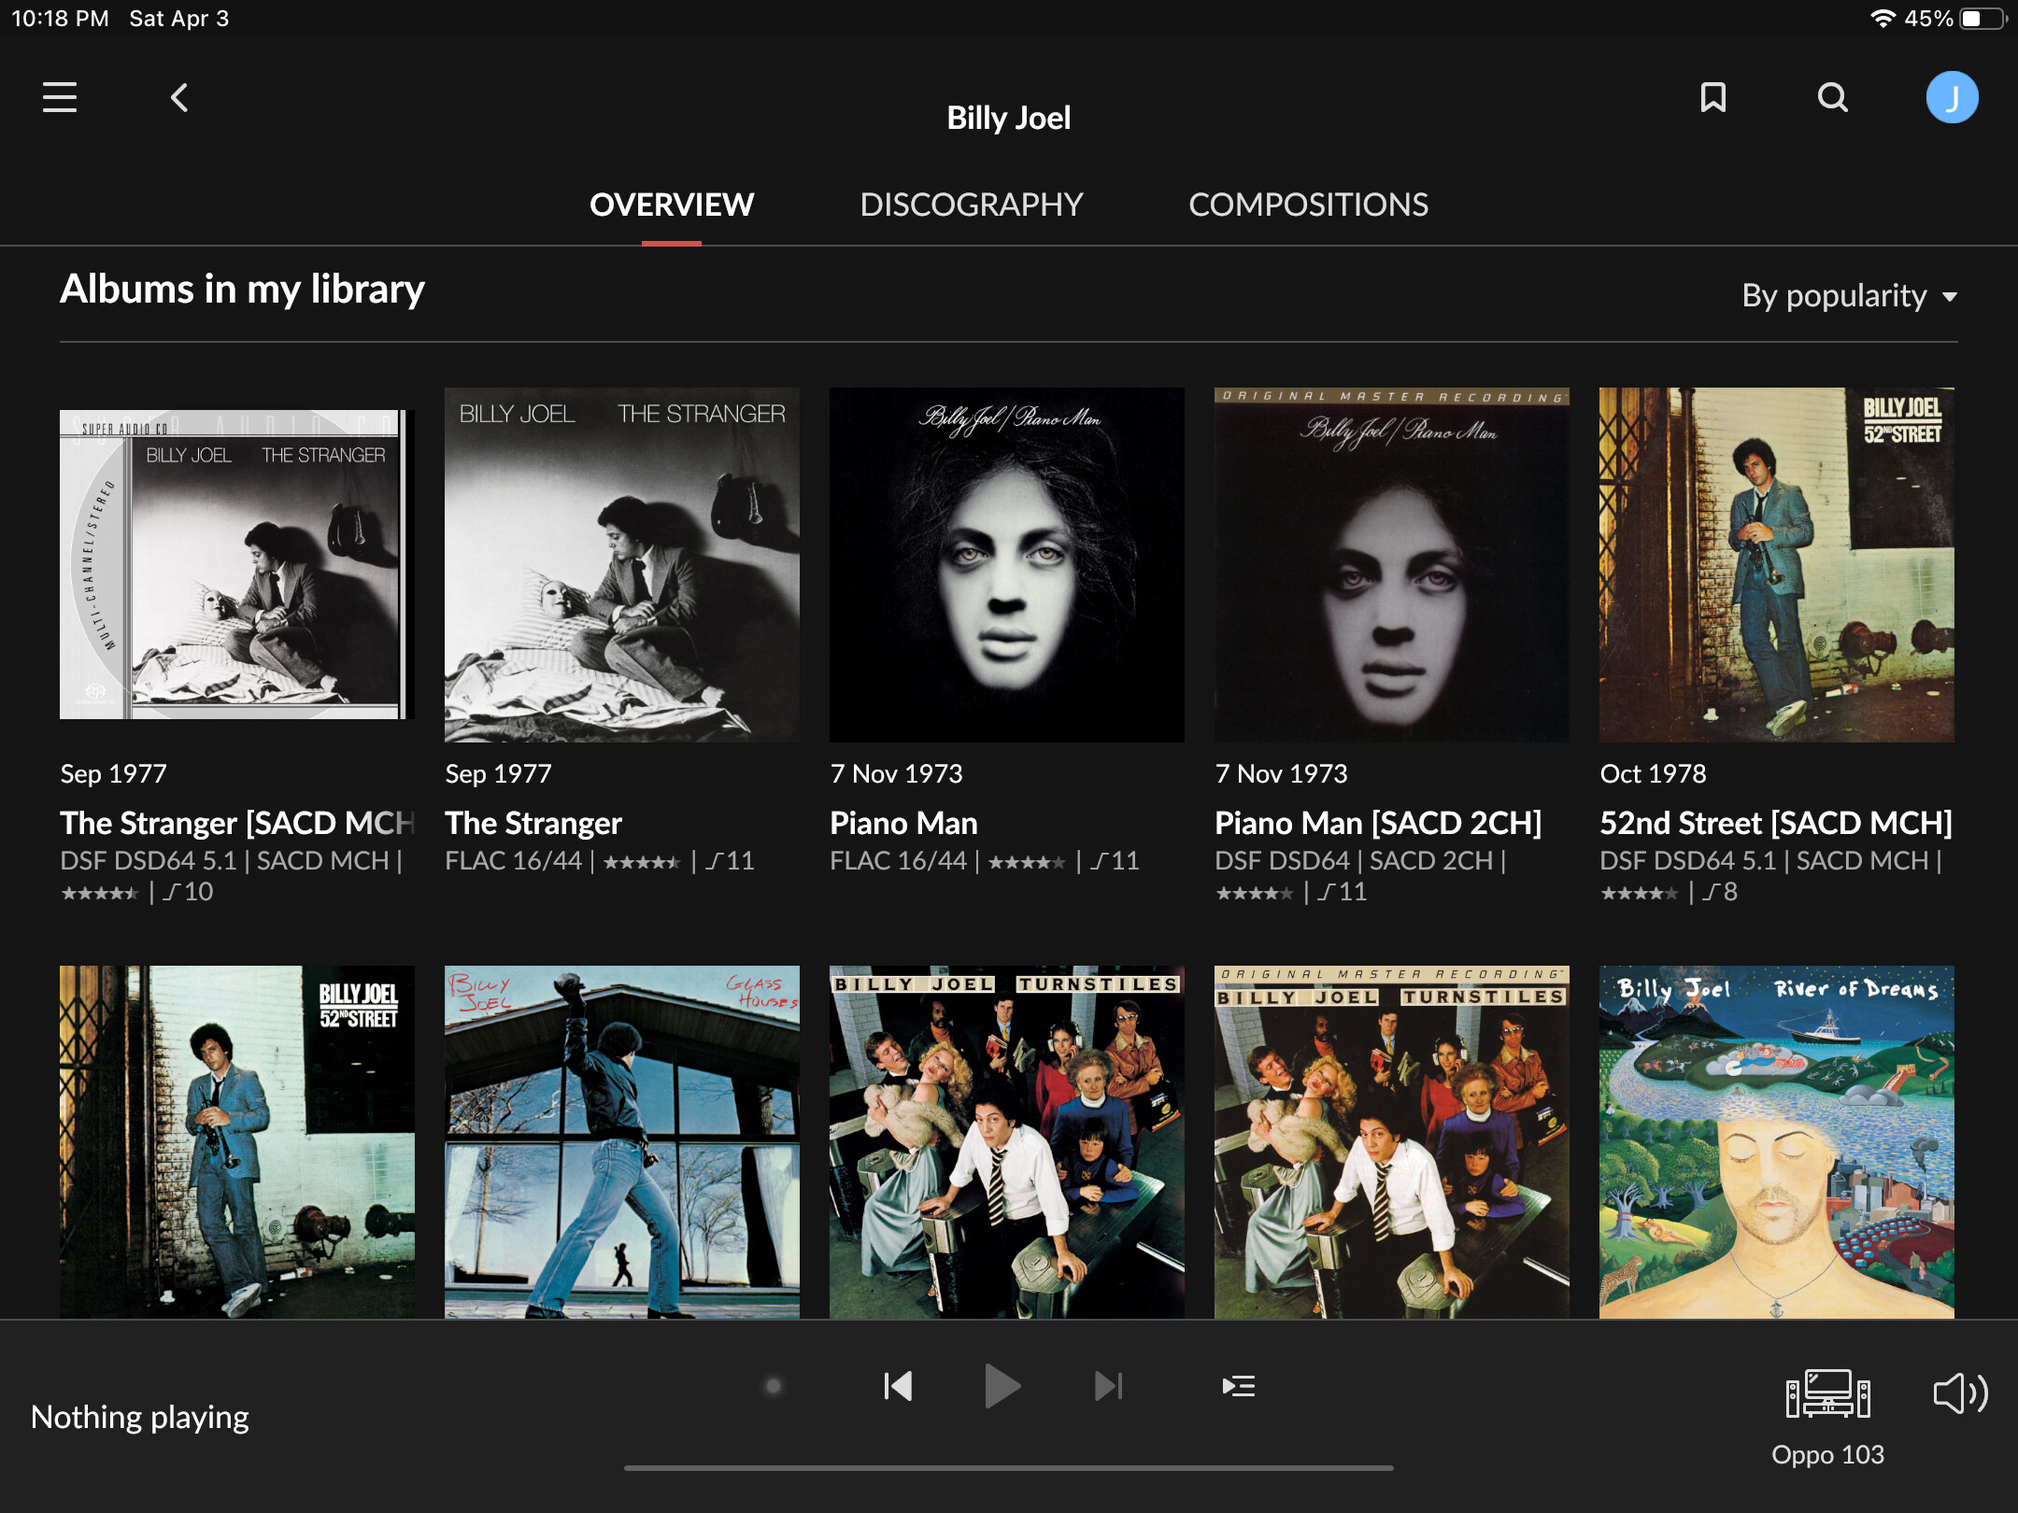Select the Piano Man title link
This screenshot has width=2018, height=1513.
point(903,823)
